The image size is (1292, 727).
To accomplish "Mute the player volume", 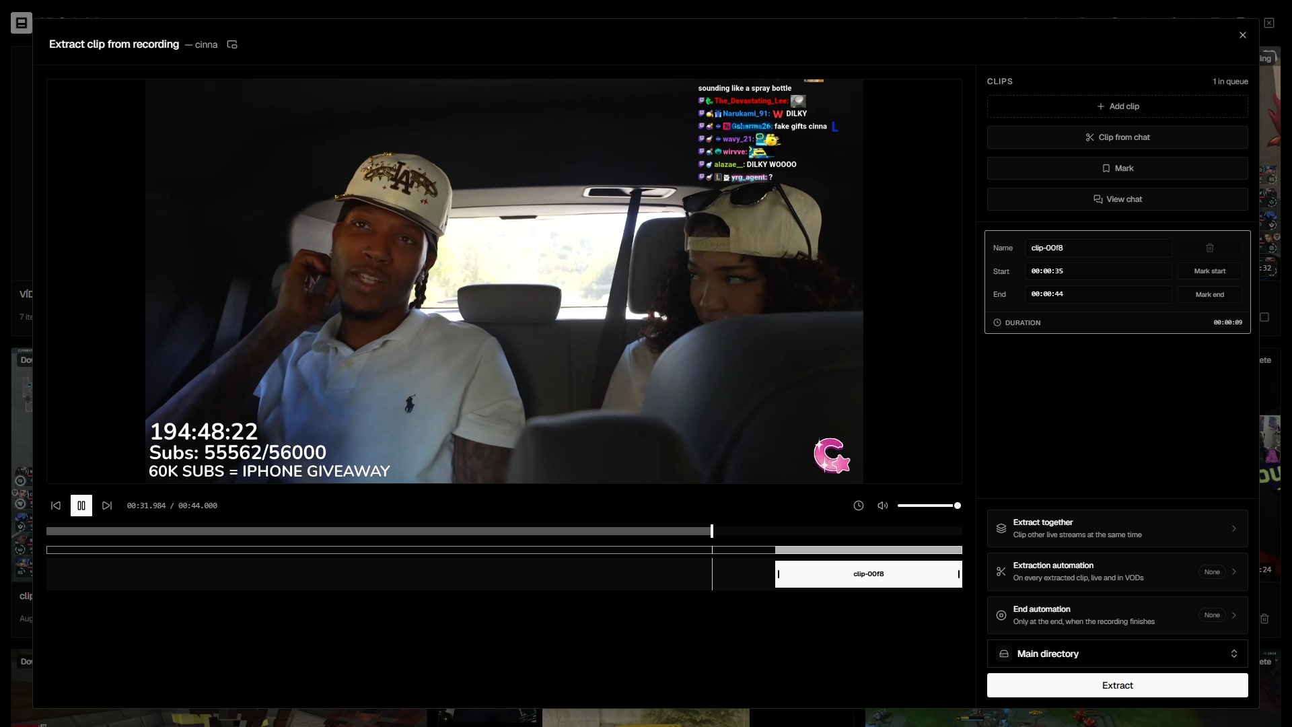I will 883,506.
